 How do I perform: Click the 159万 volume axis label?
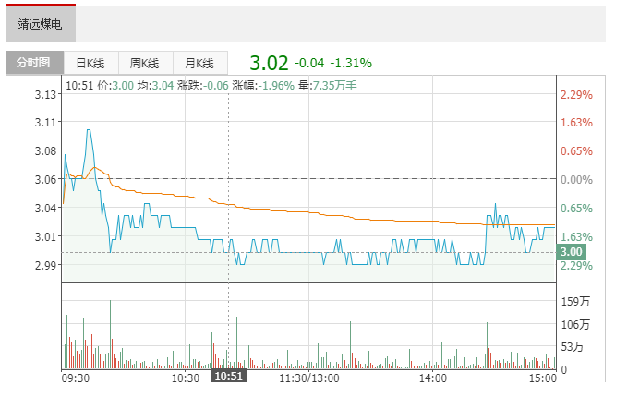click(x=574, y=302)
